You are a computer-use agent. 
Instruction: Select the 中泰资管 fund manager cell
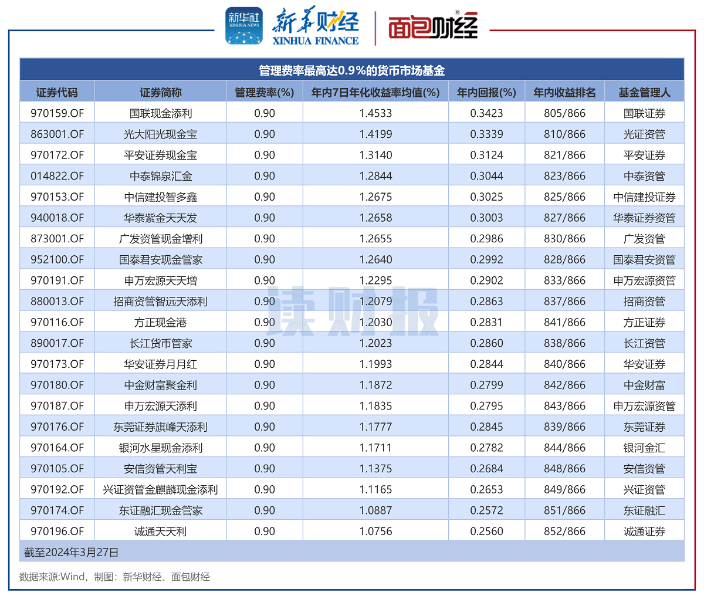pyautogui.click(x=644, y=176)
